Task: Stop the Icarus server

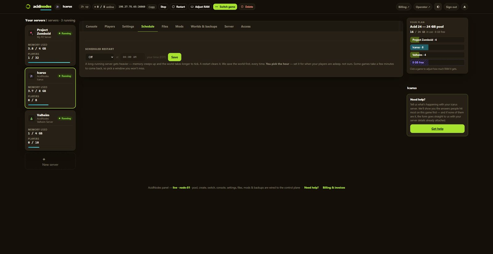Action: (x=163, y=7)
